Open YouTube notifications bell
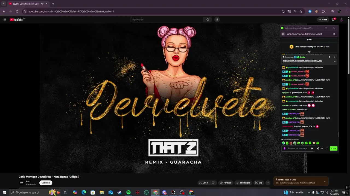Viewport: 350px width, 196px height. tap(333, 20)
